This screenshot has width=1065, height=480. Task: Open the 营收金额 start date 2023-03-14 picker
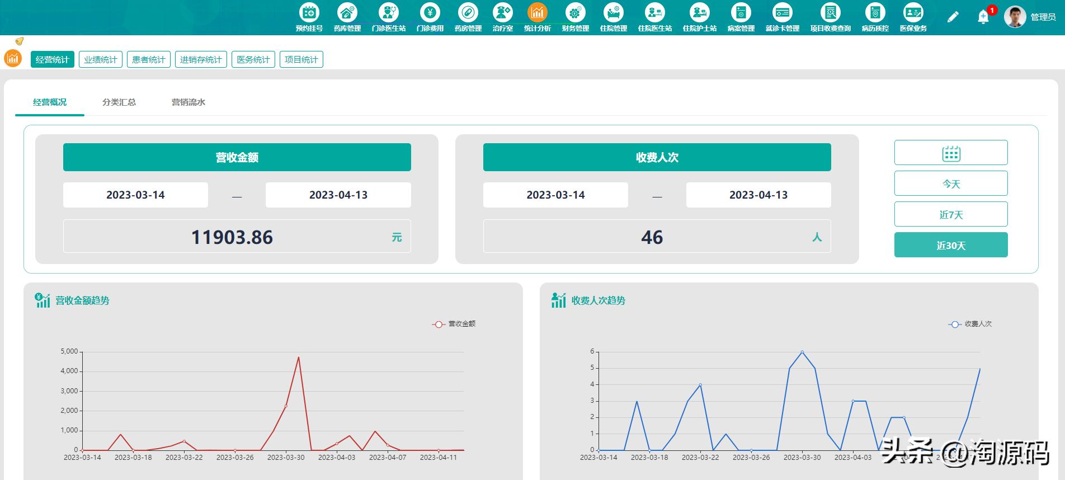coord(135,195)
